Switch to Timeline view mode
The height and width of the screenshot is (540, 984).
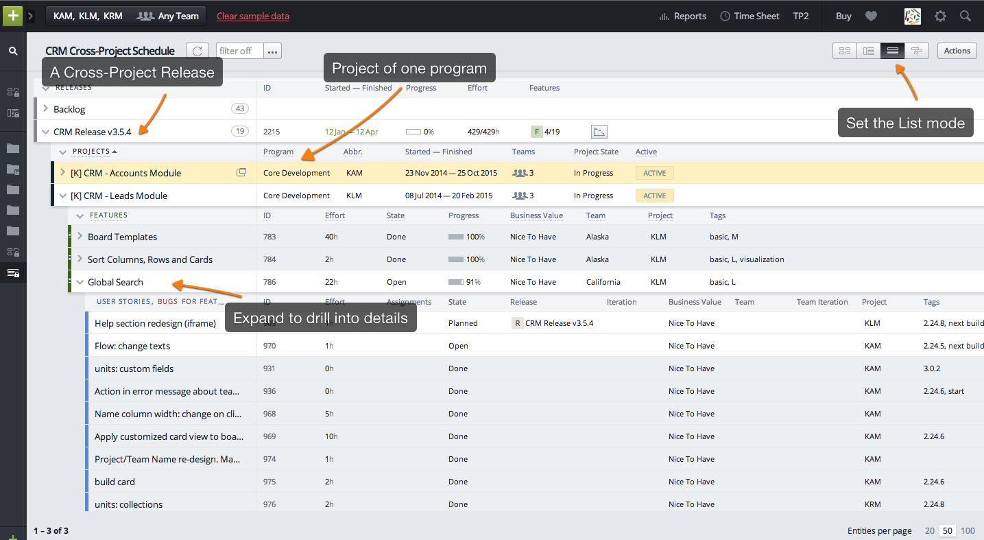coord(917,50)
